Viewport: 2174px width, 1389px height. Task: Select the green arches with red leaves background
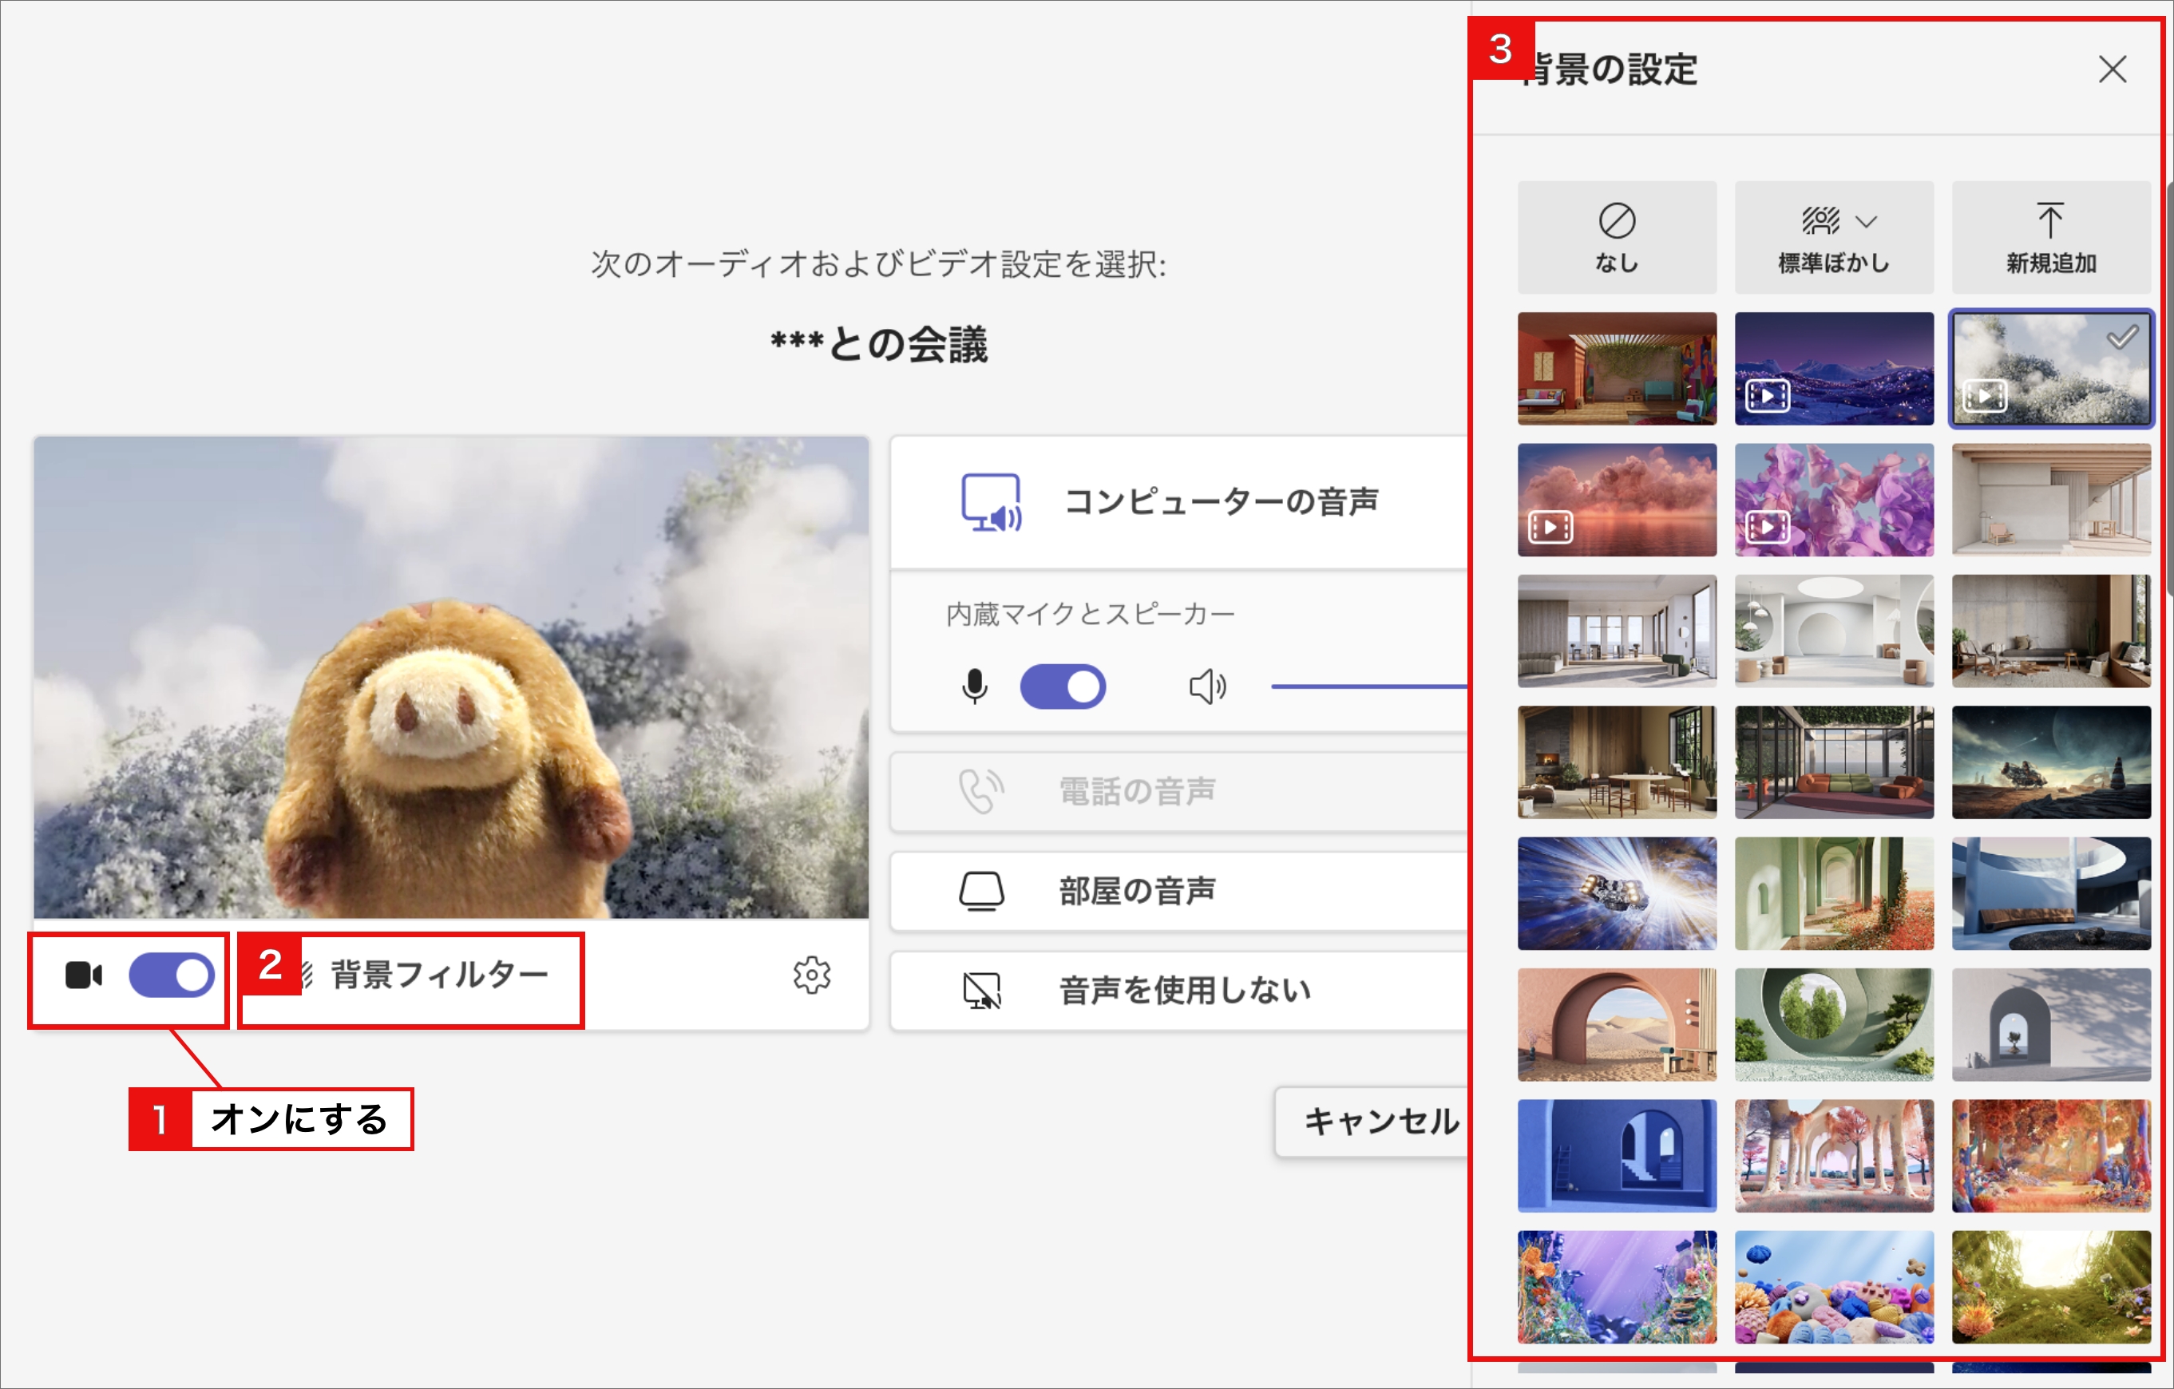pos(1834,893)
